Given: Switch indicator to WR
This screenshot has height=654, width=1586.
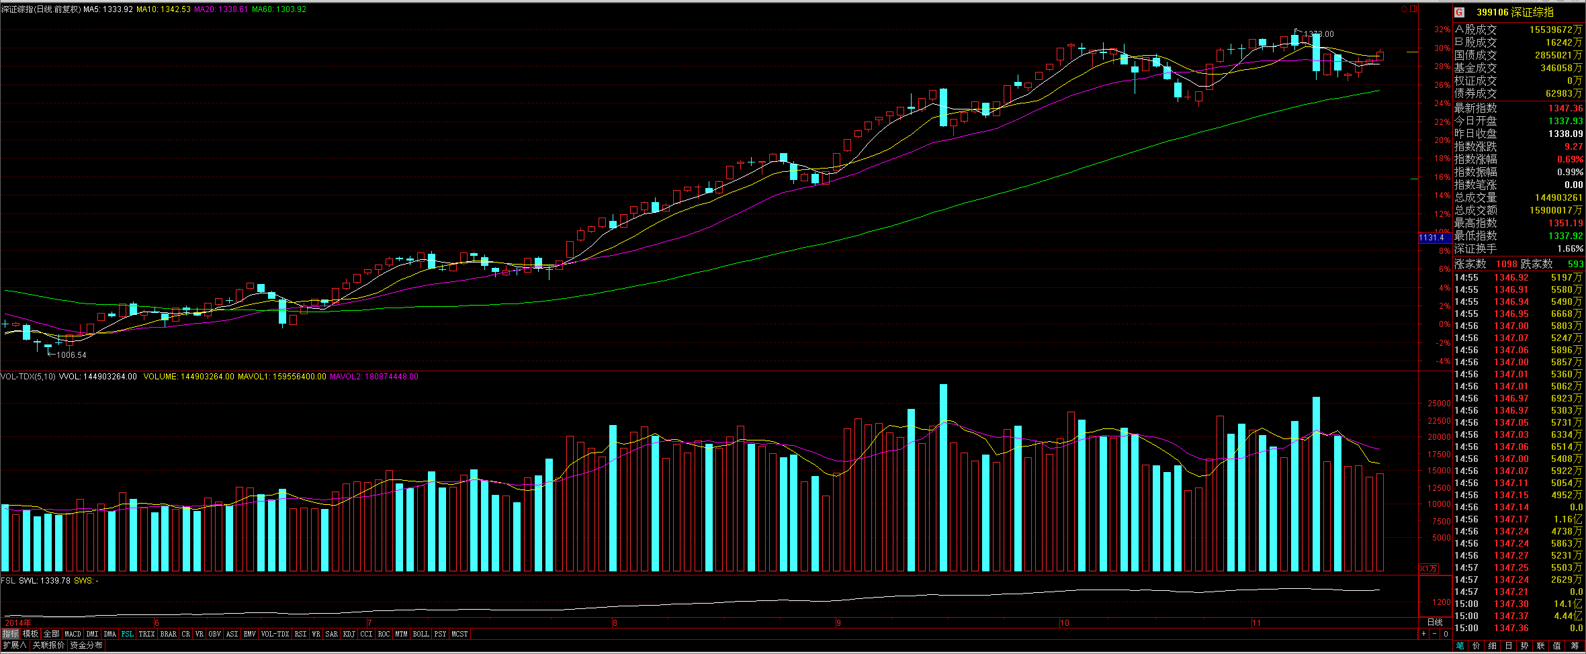Looking at the screenshot, I should [316, 634].
